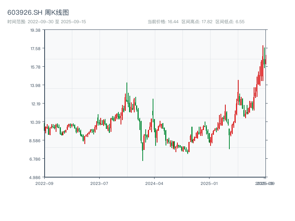Select the 6.786 y-axis tick label
295x221 pixels.
click(x=35, y=159)
